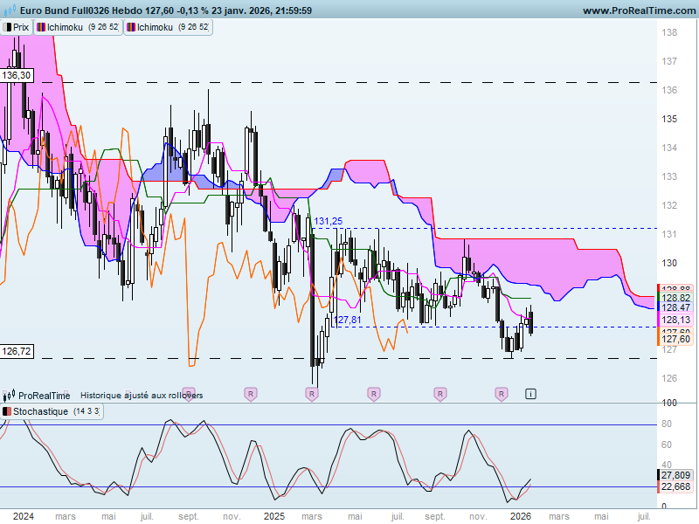Click the 127,60 current price tag on axis

click(675, 339)
